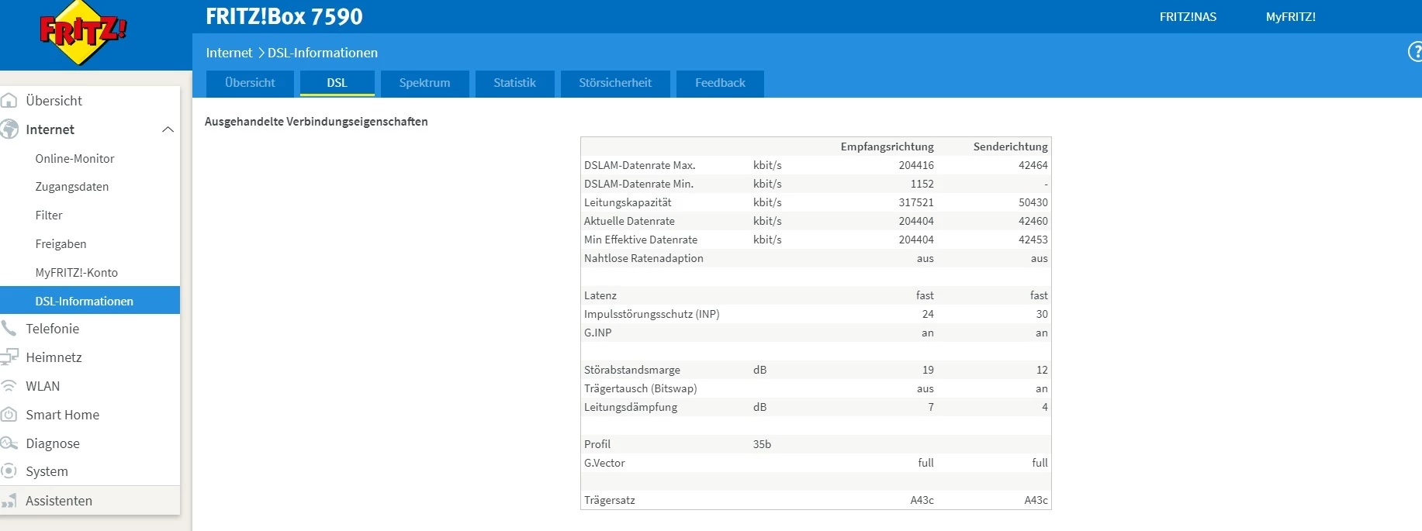
Task: Click the FRITZ! logo
Action: point(82,33)
